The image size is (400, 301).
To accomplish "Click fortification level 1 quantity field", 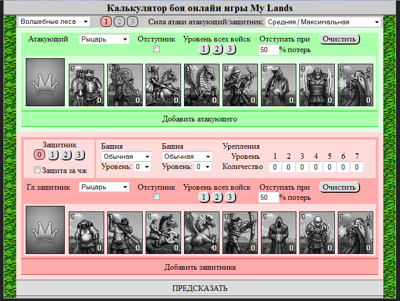I will click(275, 167).
